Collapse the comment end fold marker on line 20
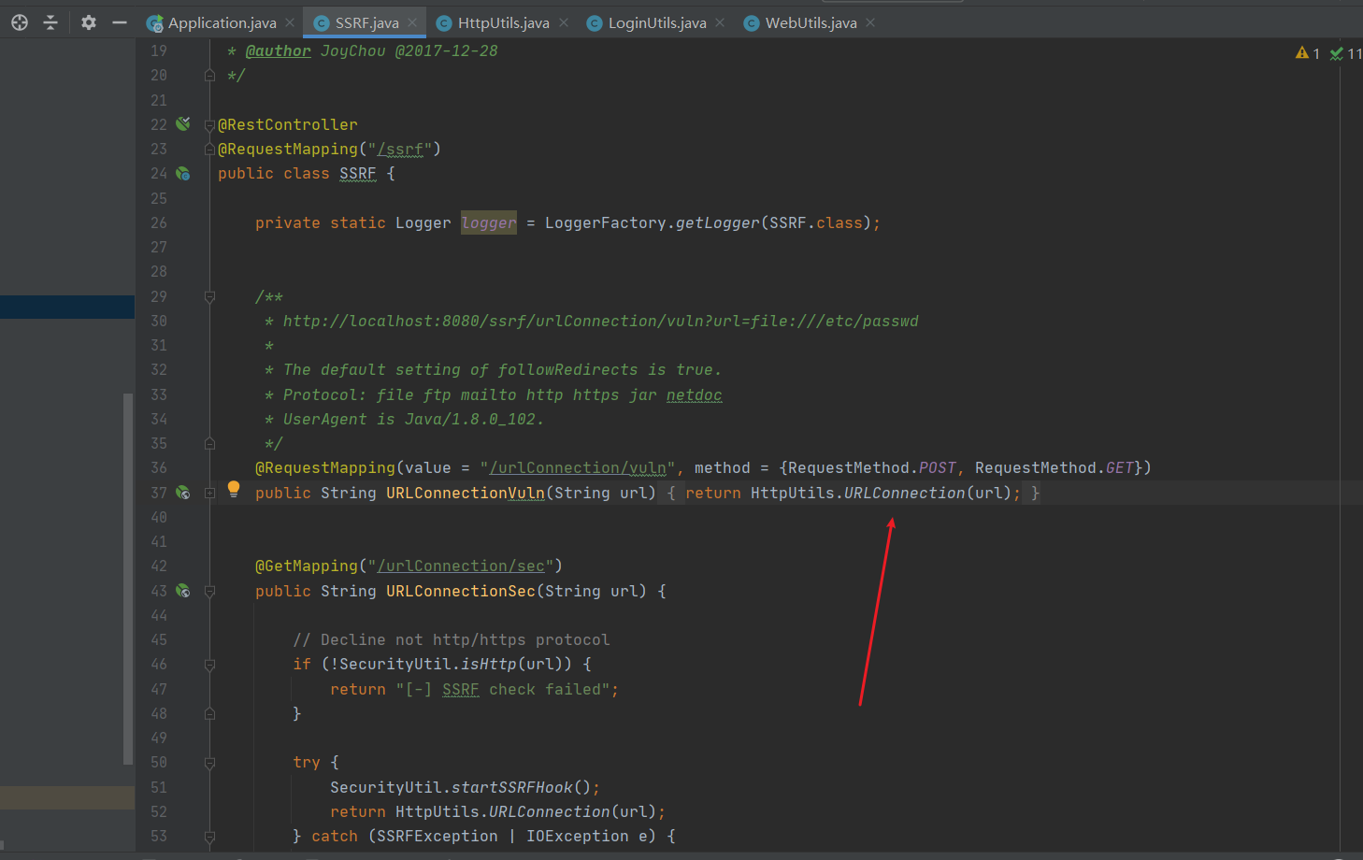Image resolution: width=1363 pixels, height=860 pixels. coord(210,76)
